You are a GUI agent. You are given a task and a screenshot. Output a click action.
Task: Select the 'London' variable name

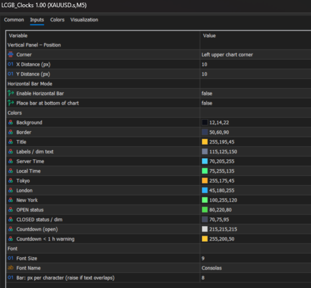tap(24, 190)
